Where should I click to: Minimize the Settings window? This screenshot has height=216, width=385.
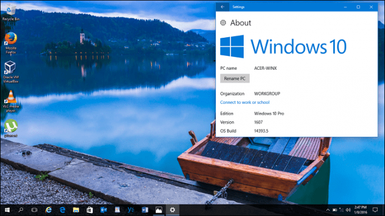coord(345,7)
